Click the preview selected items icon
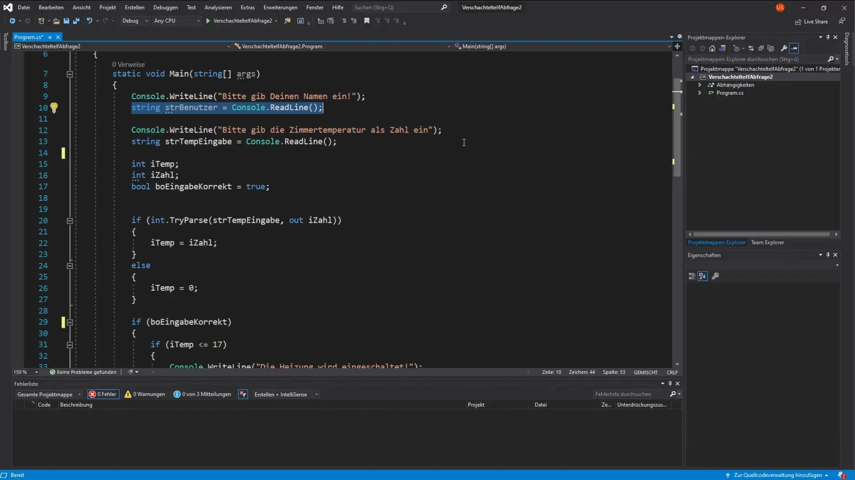 tap(794, 48)
